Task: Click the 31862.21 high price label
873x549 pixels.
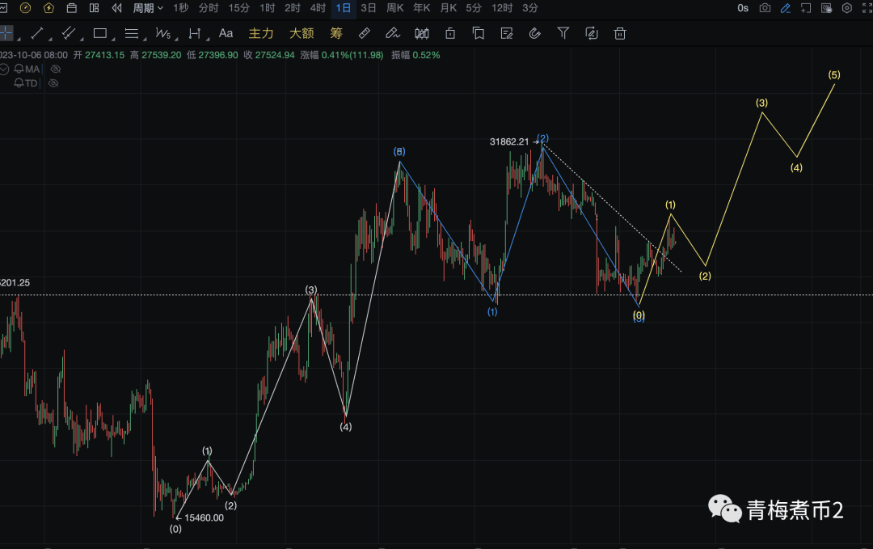Action: tap(509, 141)
